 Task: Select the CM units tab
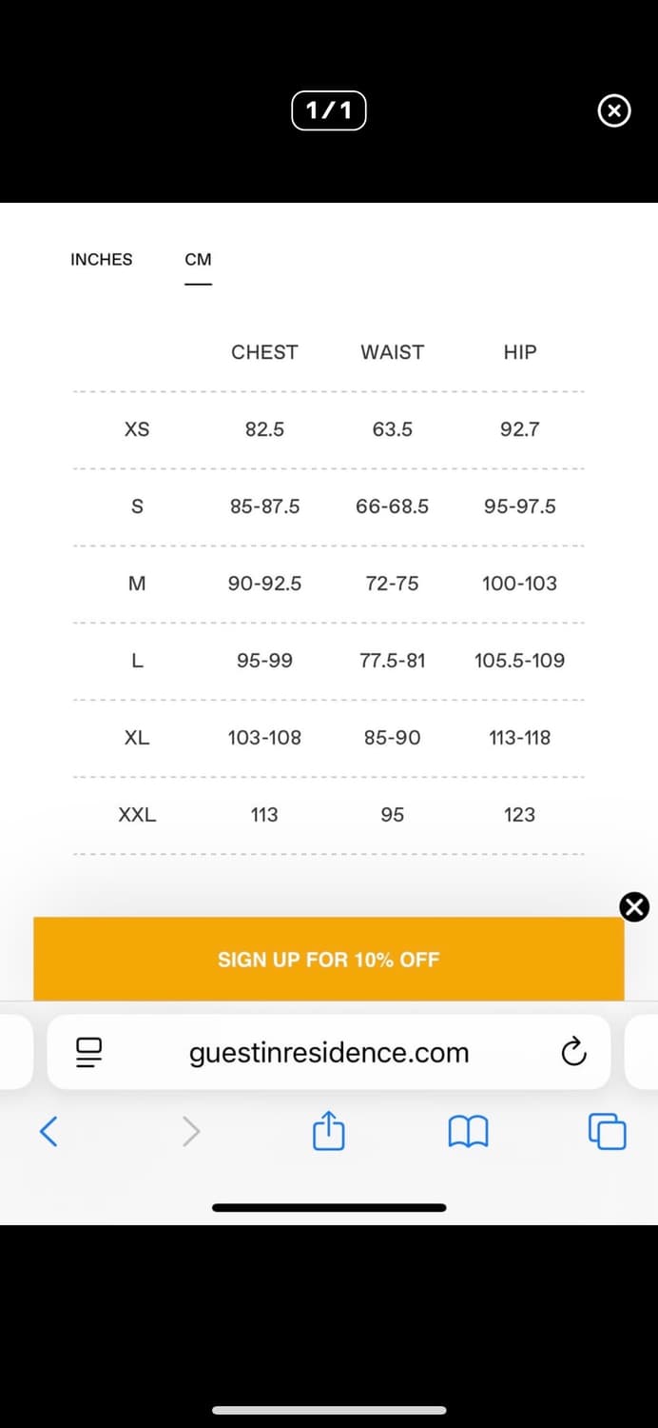click(x=198, y=259)
